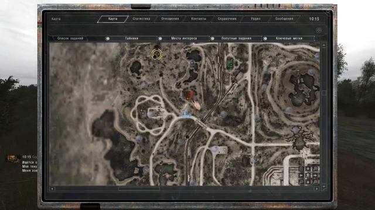Pan map right with the right arrow button
The height and width of the screenshot is (210, 375).
[315, 176]
